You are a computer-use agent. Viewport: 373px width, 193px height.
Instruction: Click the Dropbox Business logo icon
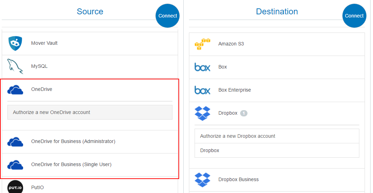202,179
